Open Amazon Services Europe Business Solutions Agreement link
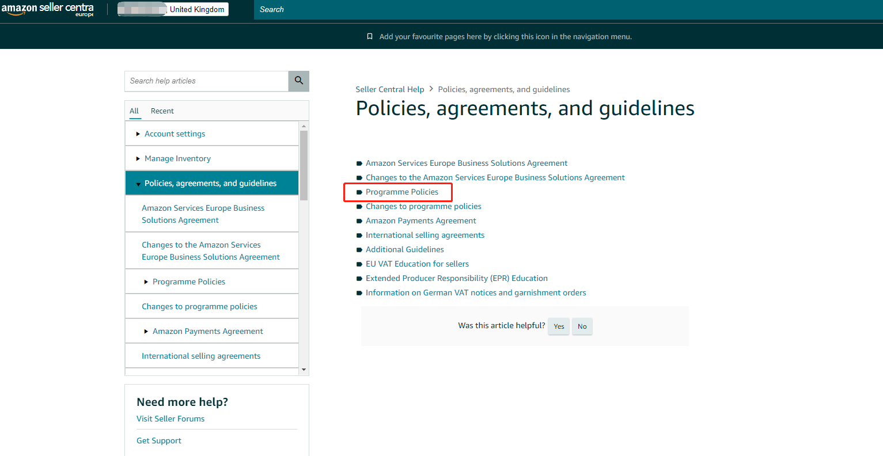This screenshot has height=456, width=883. [467, 164]
